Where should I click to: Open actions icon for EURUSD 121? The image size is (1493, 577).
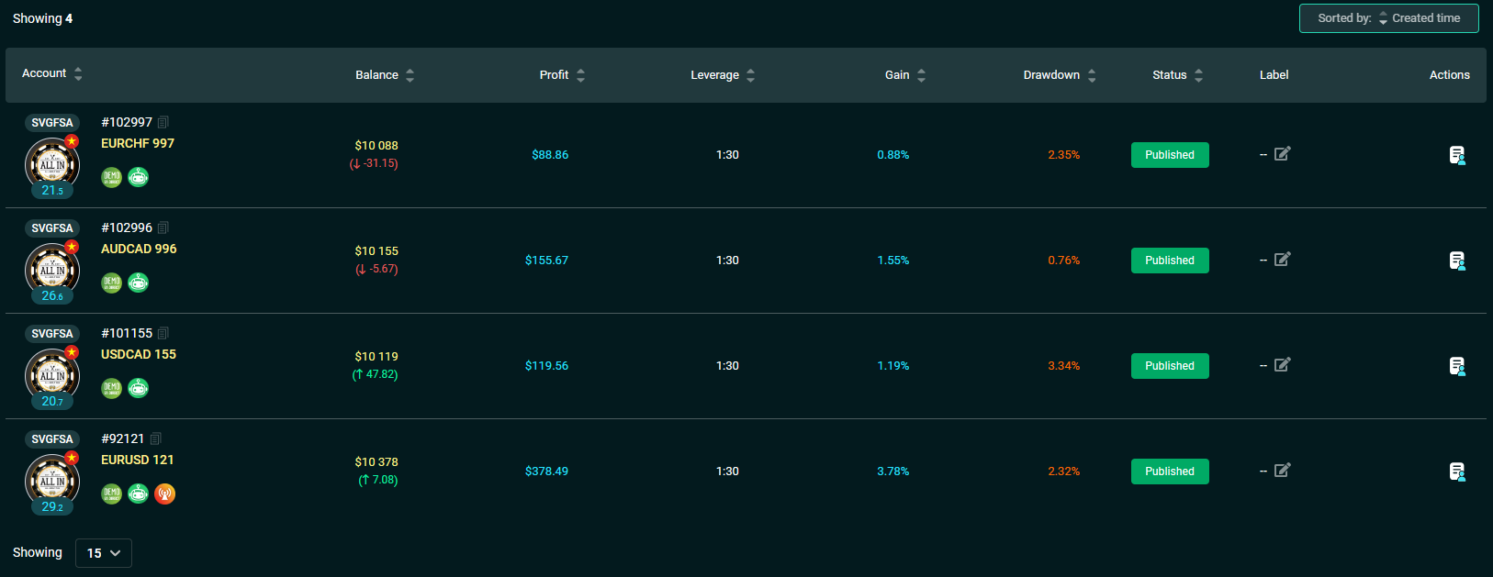(1457, 472)
